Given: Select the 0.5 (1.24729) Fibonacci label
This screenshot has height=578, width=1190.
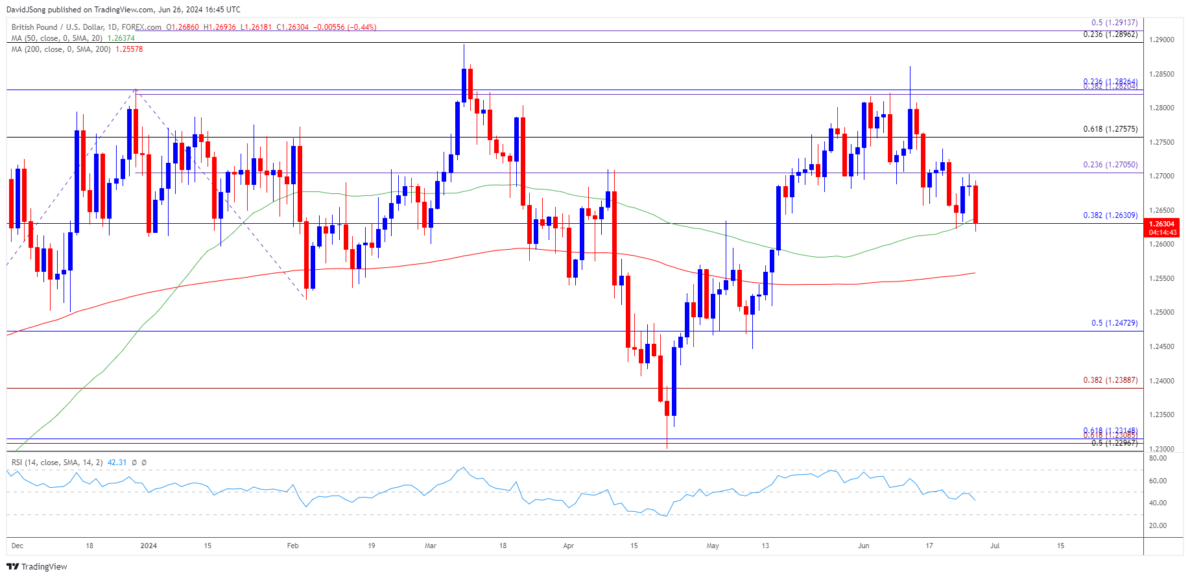Looking at the screenshot, I should (x=1114, y=323).
